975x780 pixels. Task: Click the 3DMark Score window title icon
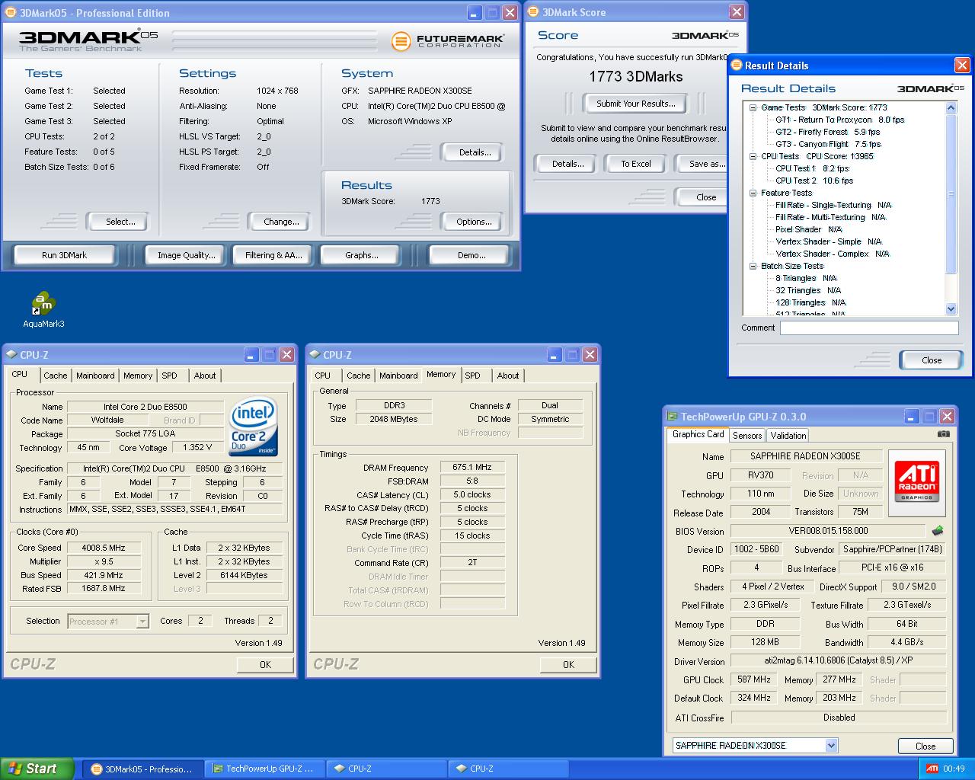[x=533, y=12]
